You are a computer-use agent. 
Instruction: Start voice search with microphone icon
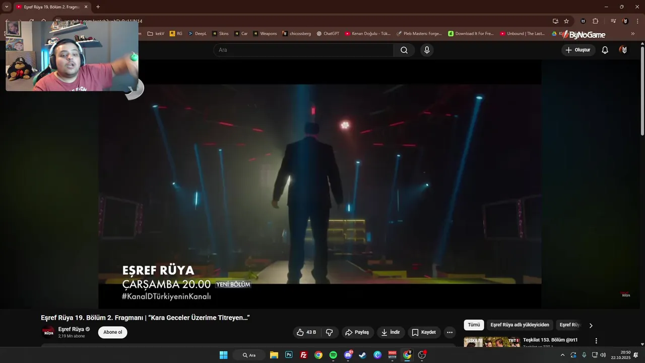(427, 50)
